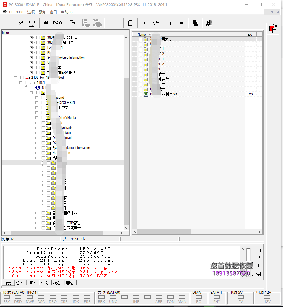
Task: Click the file list horizontal scrollbar thumb
Action: click(164, 232)
